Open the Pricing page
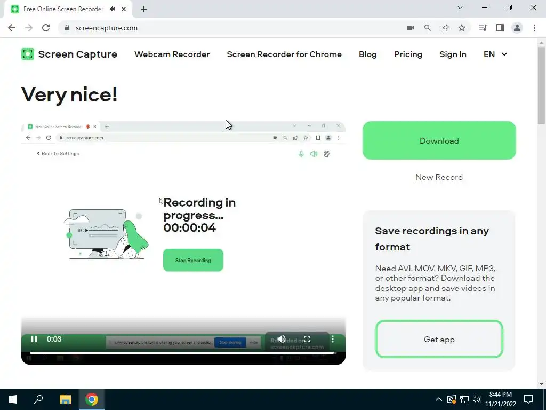This screenshot has height=410, width=546. (408, 54)
